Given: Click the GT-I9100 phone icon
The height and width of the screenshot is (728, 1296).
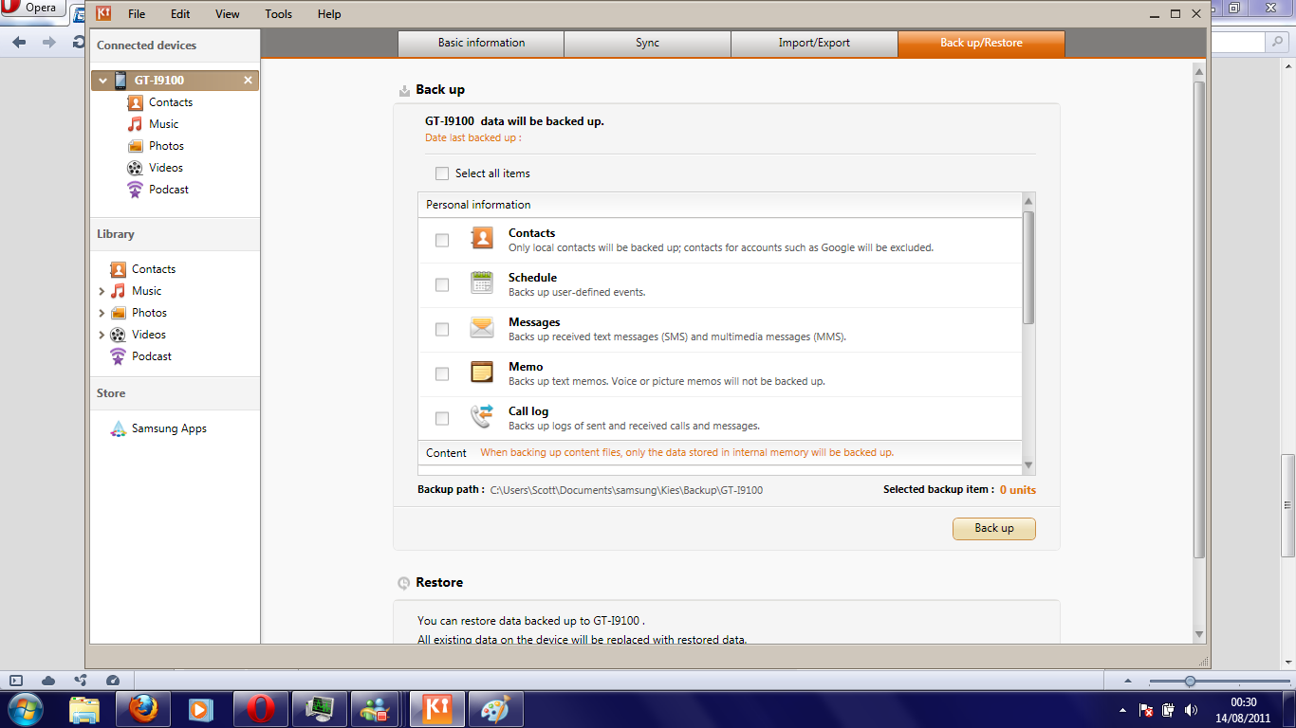Looking at the screenshot, I should coord(120,81).
